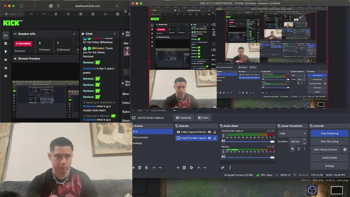This screenshot has height=197, width=350.
Task: Remove scene transition with trash icon
Action: (x=299, y=149)
